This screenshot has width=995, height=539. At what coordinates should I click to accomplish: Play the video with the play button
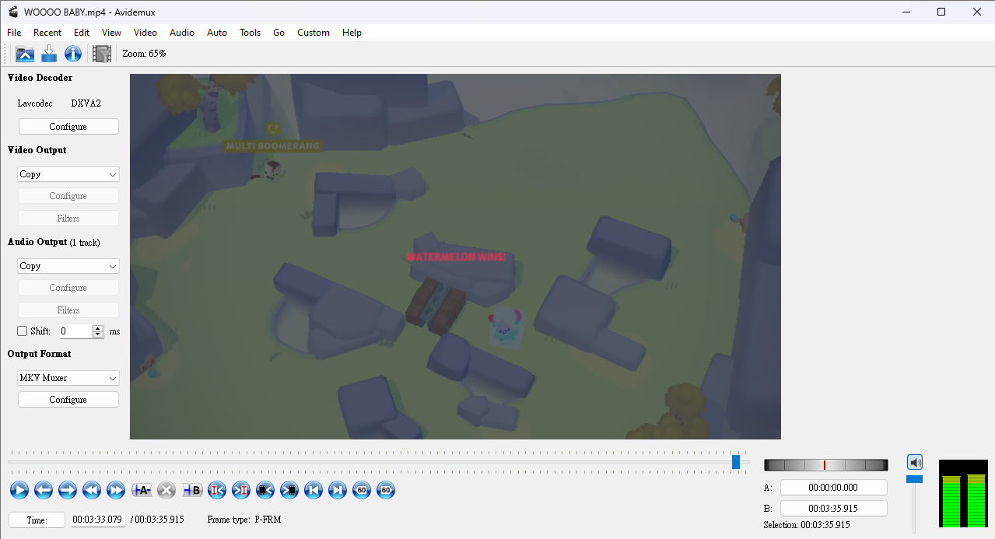[x=19, y=490]
